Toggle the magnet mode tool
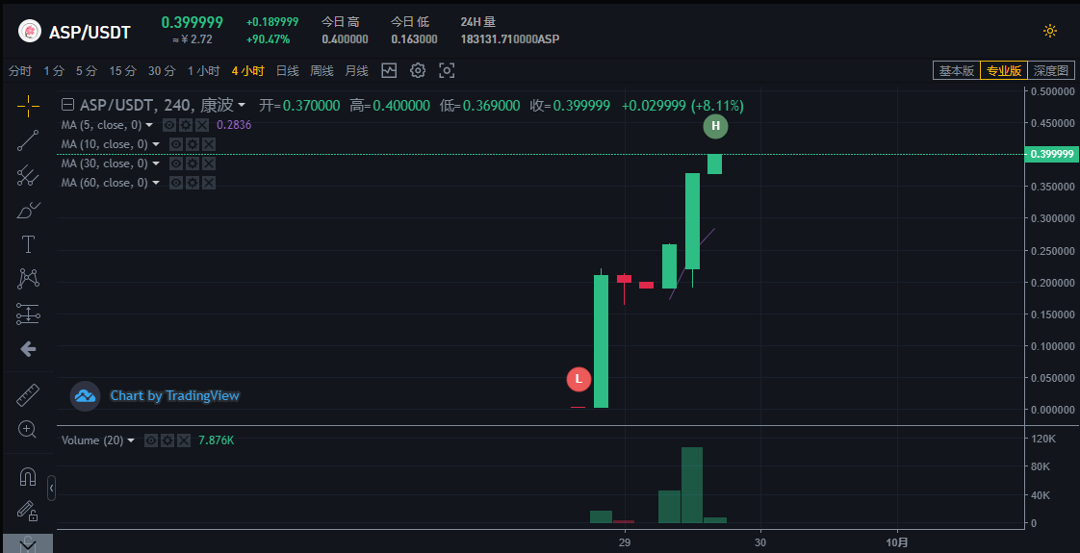Screen dimensions: 1080x553 28,476
